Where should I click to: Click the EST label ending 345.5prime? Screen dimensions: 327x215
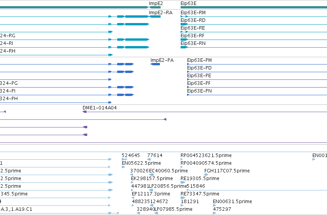click(14, 194)
